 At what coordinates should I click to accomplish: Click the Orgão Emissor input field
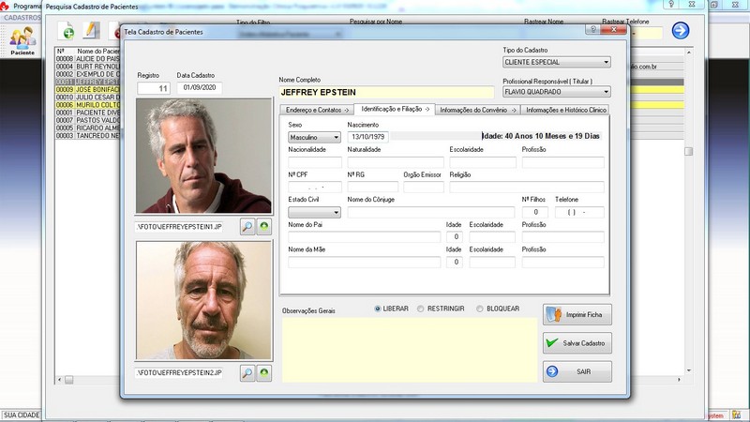[424, 187]
